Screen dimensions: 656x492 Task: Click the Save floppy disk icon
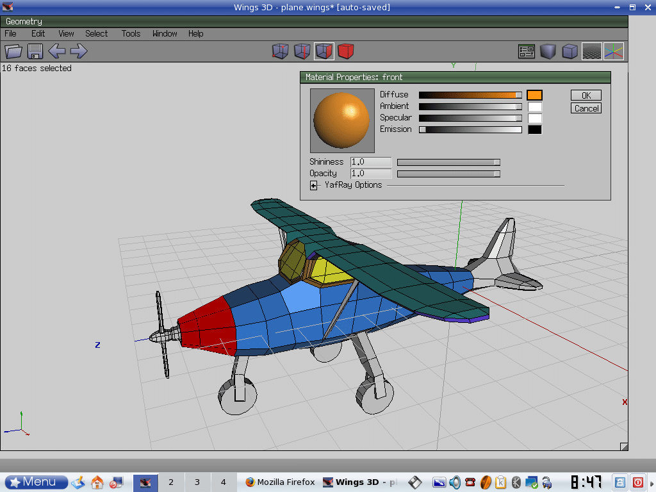point(35,51)
